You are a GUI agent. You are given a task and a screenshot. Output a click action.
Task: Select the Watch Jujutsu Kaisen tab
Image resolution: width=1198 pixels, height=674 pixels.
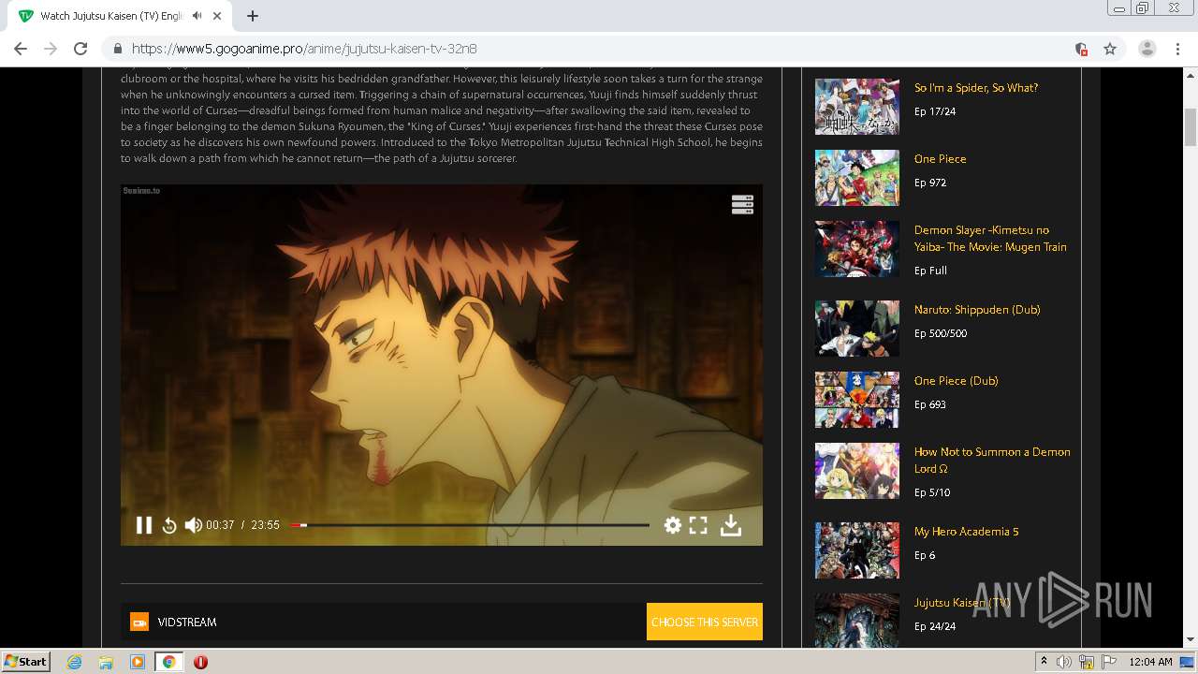click(x=120, y=16)
